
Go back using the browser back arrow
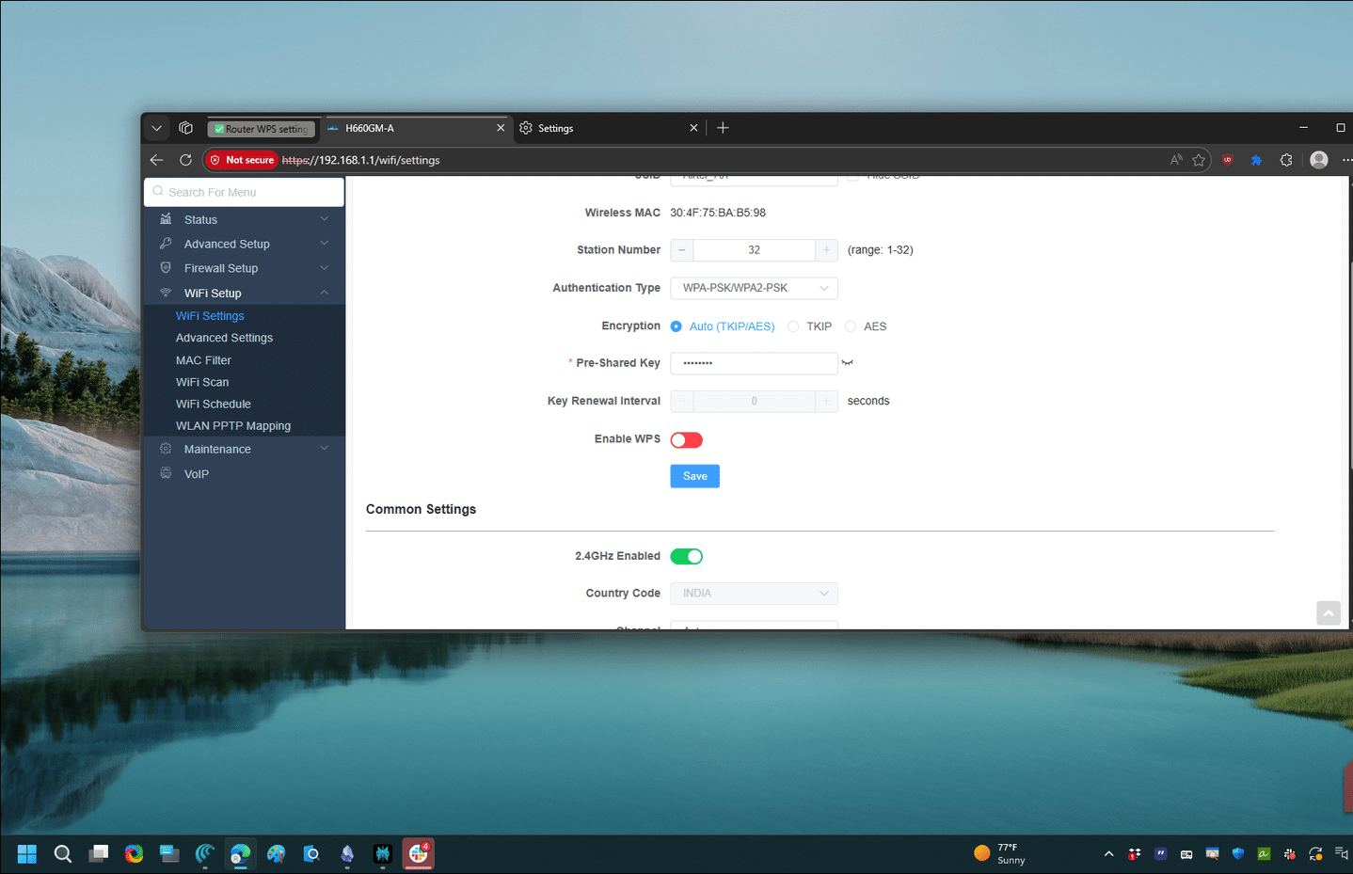point(157,160)
